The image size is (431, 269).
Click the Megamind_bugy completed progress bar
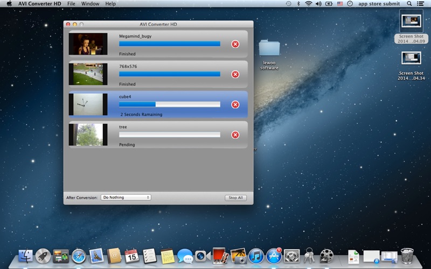coord(170,44)
